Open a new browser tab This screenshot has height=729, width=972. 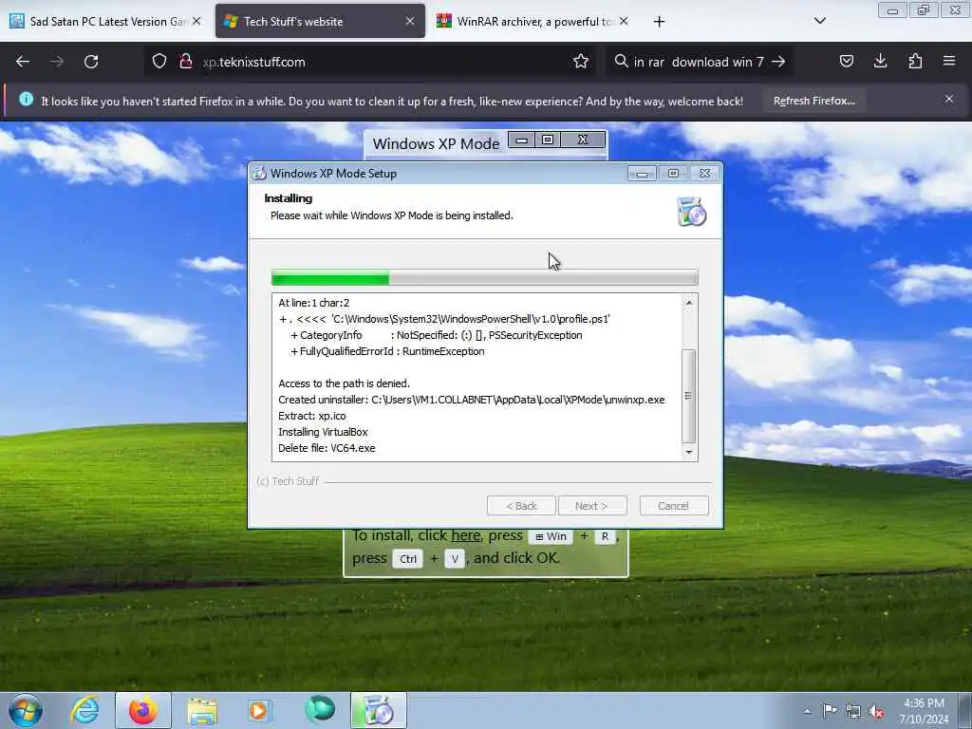point(659,22)
